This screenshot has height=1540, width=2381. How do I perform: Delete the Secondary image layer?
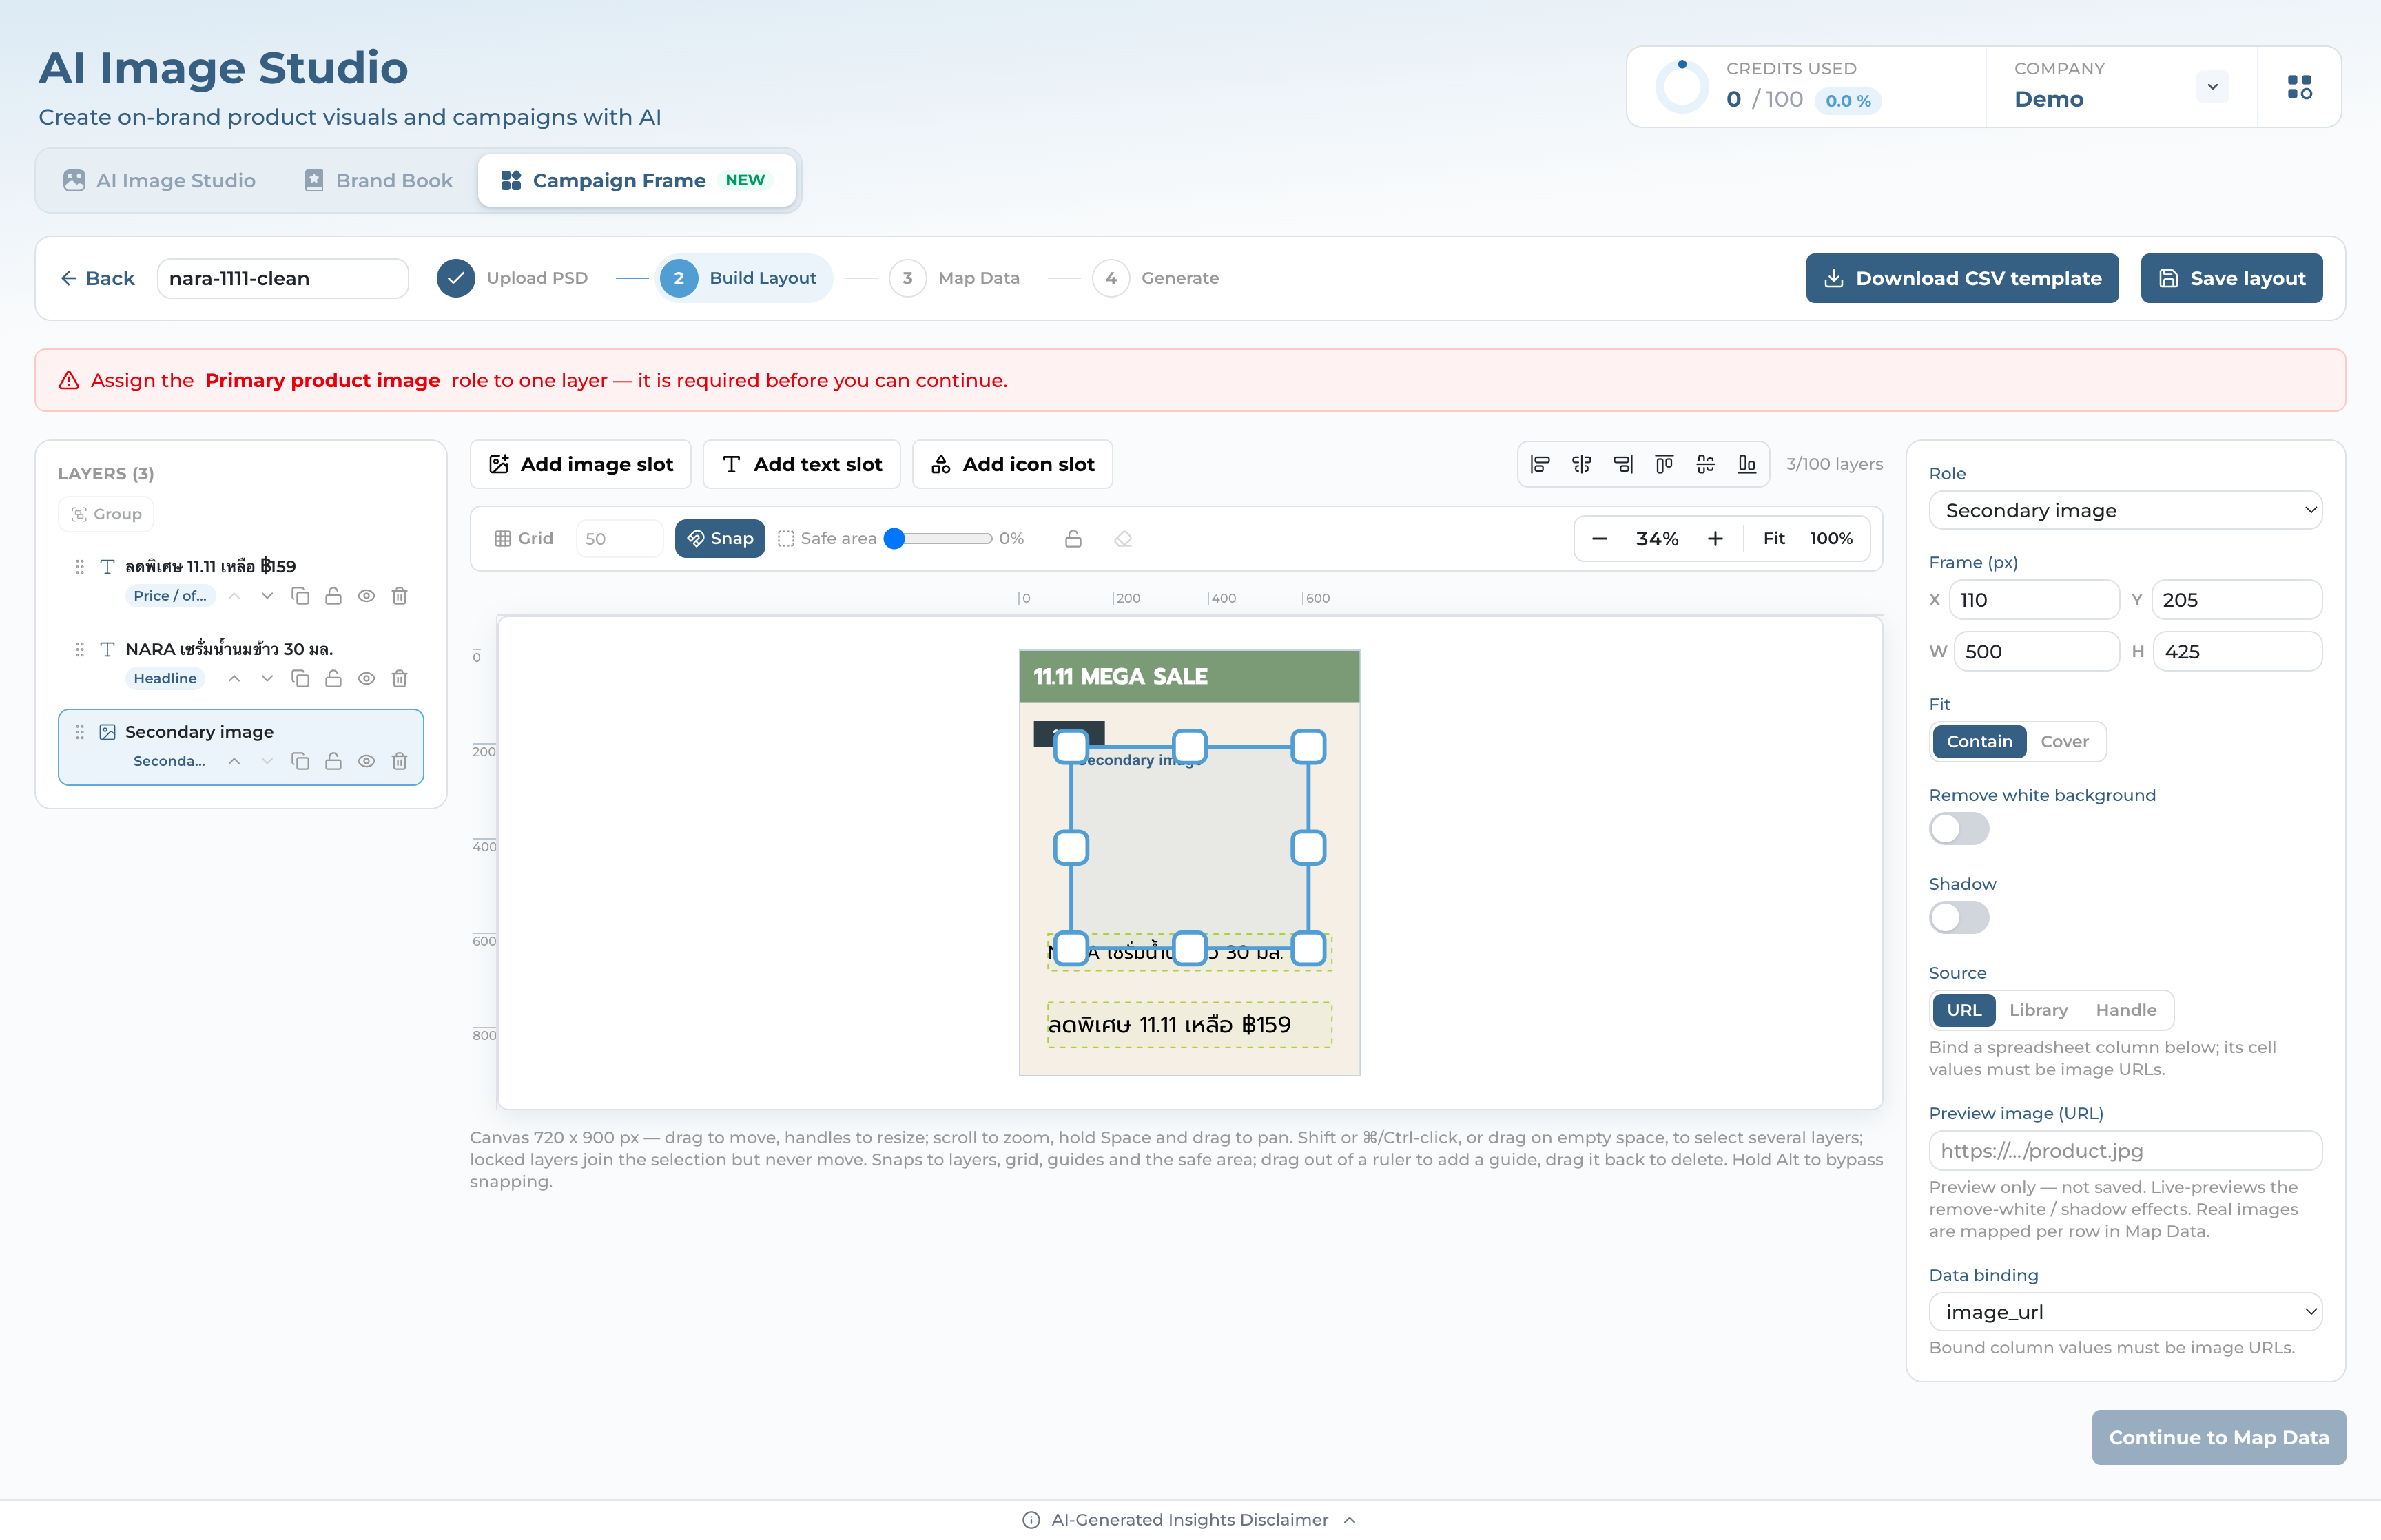[x=399, y=761]
